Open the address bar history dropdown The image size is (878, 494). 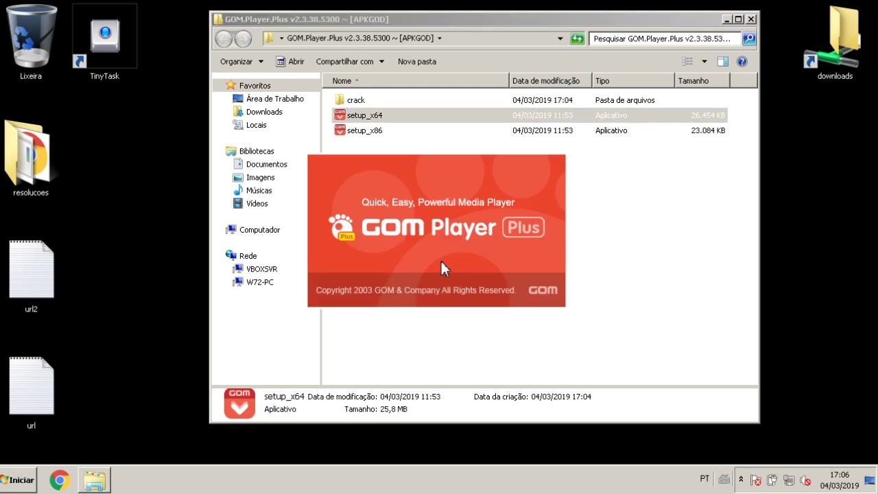pyautogui.click(x=560, y=38)
